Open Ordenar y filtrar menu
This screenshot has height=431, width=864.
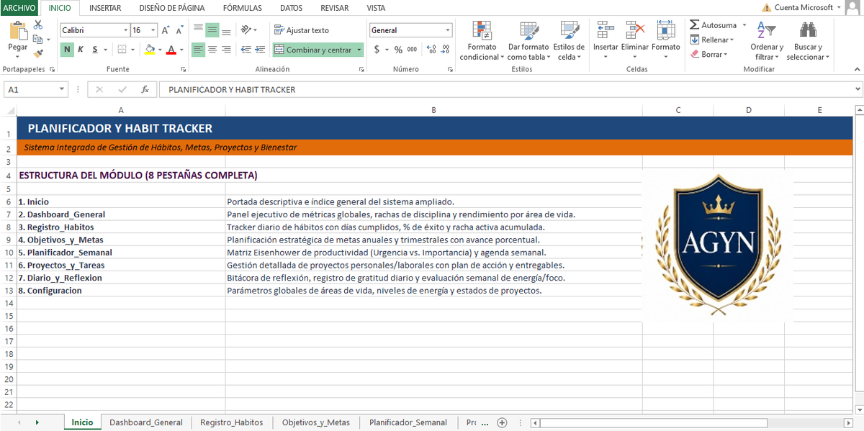click(767, 41)
